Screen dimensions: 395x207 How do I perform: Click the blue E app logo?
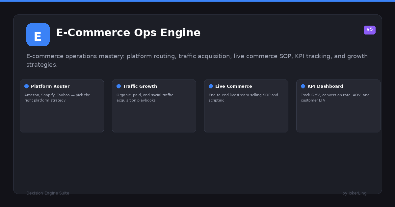[x=38, y=34]
